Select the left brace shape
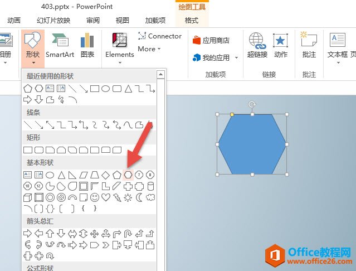The image size is (356, 271). 84,209
